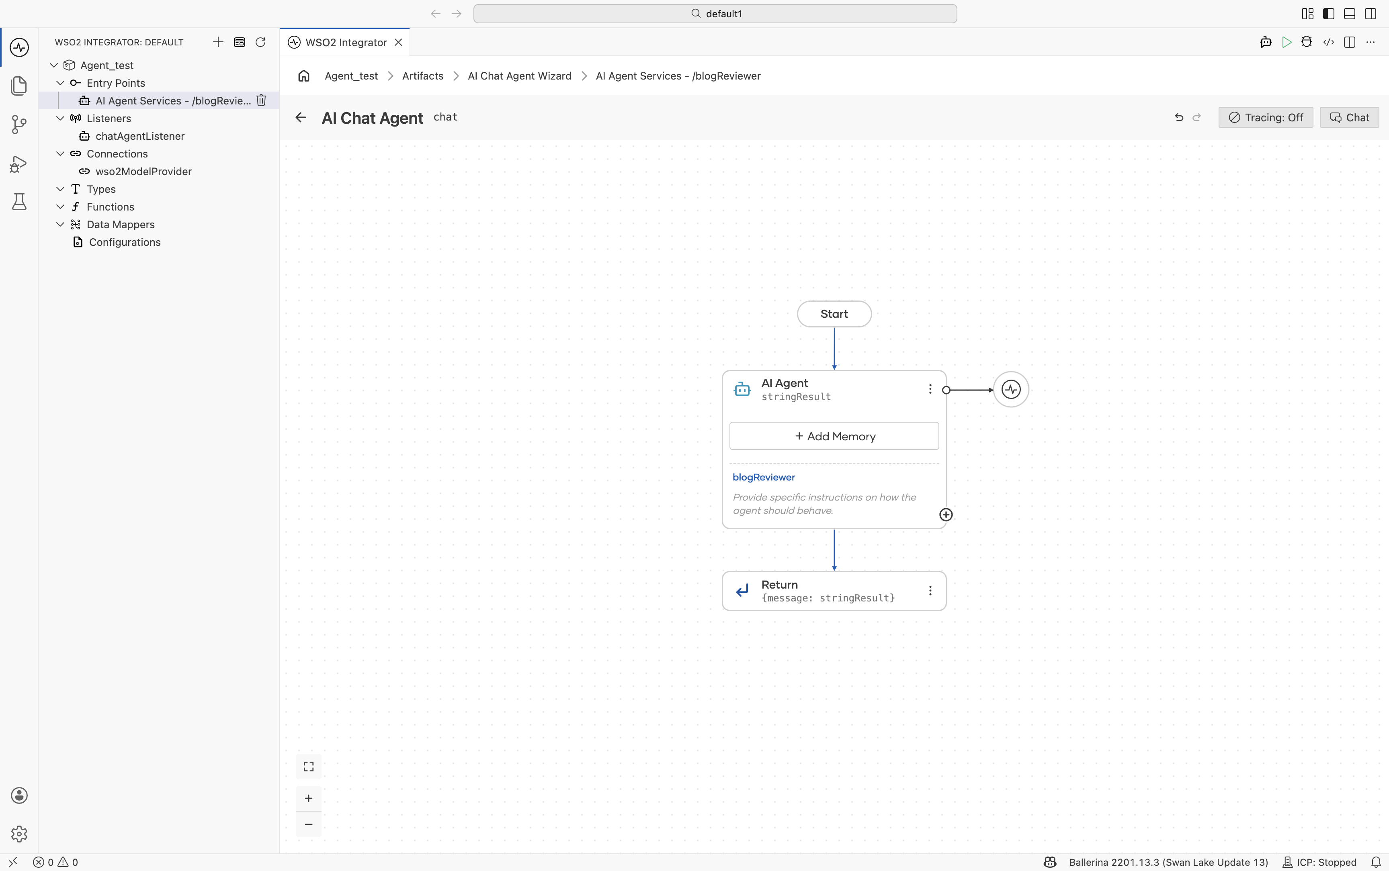1389x871 pixels.
Task: Click the default1 search field
Action: 715,14
